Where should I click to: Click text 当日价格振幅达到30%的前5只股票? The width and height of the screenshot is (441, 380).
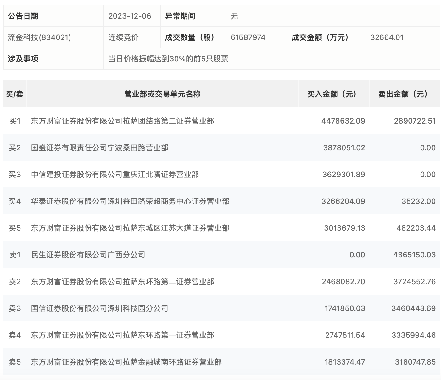(x=168, y=59)
